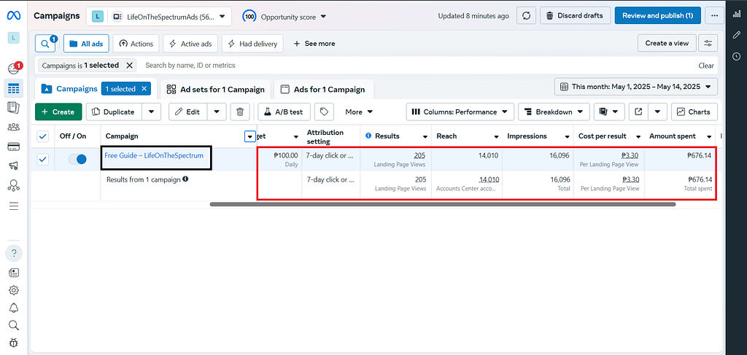Screen dimensions: 747x355
Task: Open the Audiences people icon in sidebar
Action: (x=14, y=127)
